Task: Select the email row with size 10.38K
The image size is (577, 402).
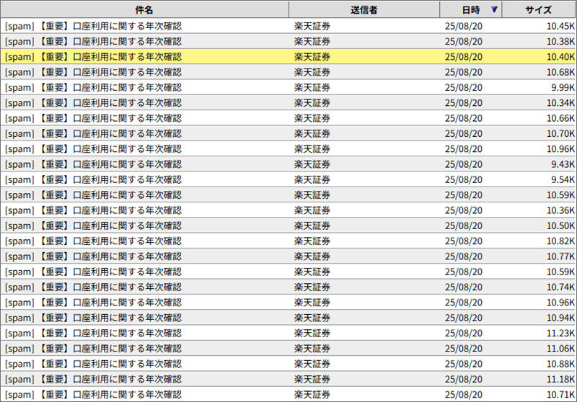Action: pos(288,42)
